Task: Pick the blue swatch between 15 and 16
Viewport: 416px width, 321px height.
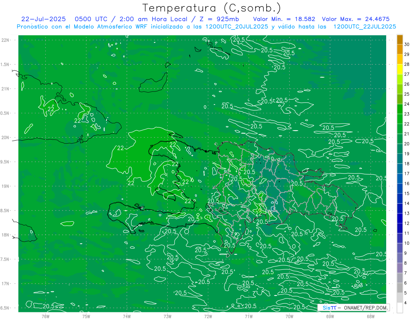Action: [x=400, y=189]
